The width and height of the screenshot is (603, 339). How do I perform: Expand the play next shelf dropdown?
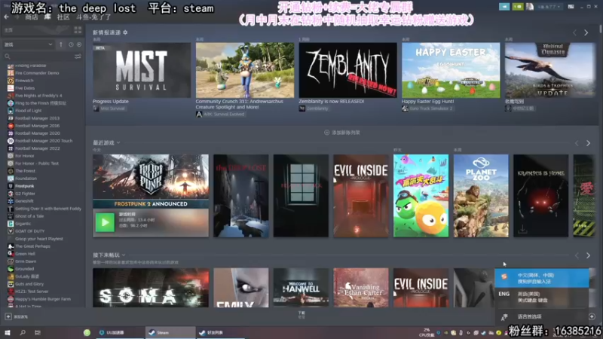coord(124,255)
